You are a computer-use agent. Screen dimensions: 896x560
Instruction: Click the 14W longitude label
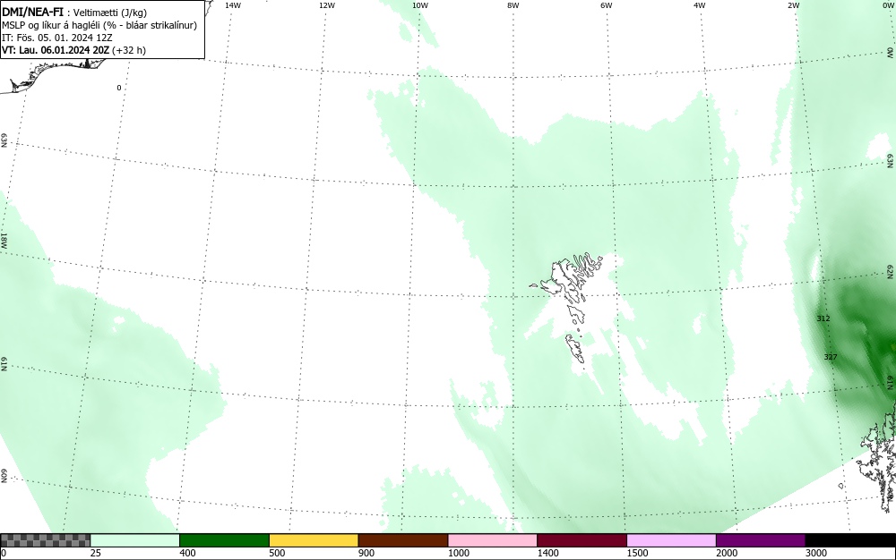[x=233, y=5]
